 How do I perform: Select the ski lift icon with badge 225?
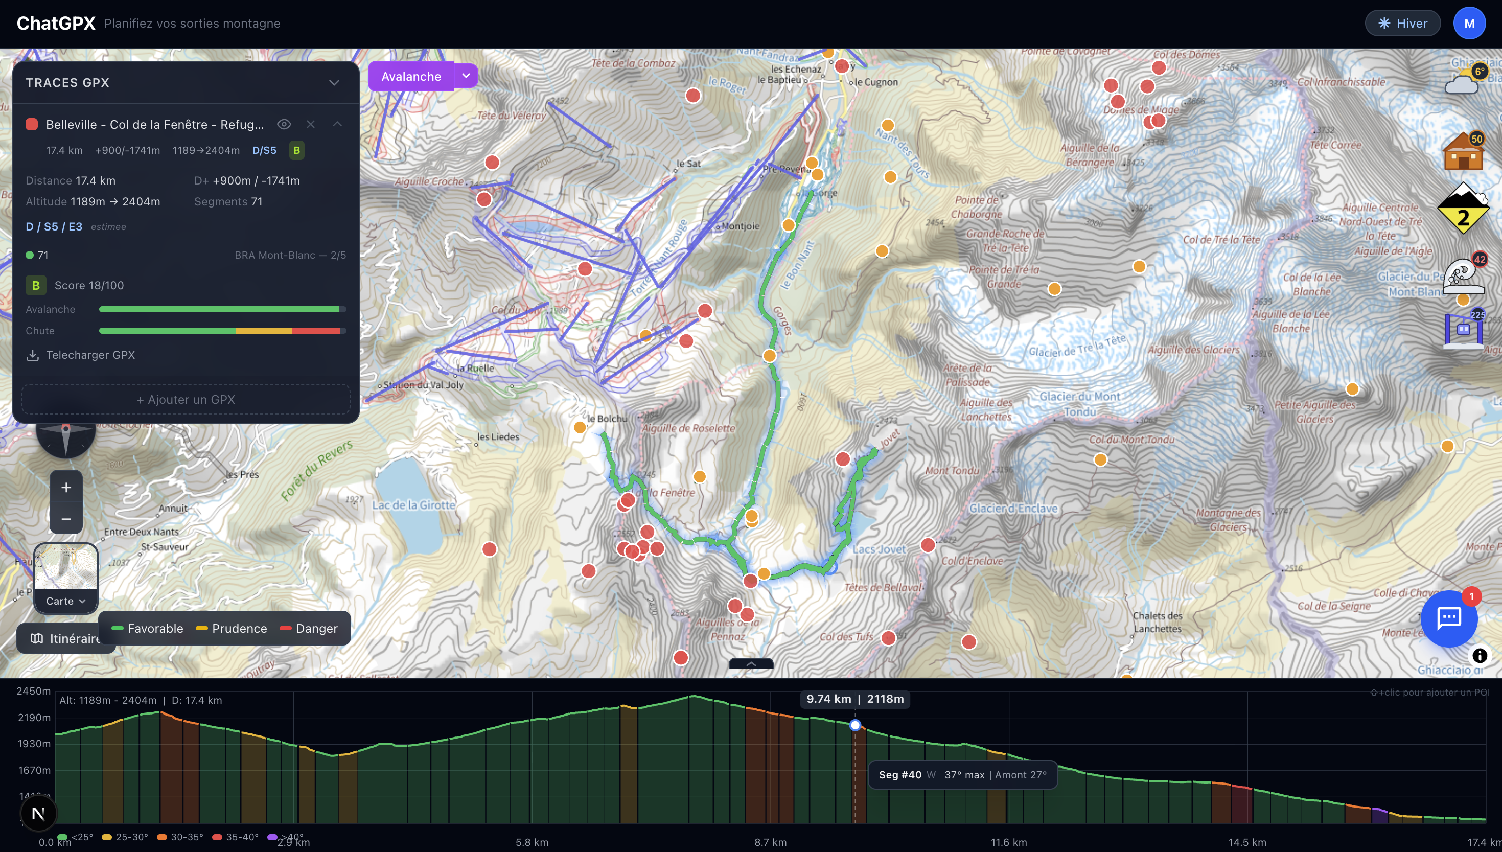[1464, 331]
